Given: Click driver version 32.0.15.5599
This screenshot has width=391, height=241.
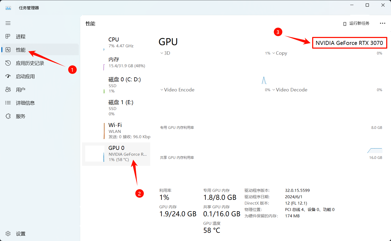Looking at the screenshot, I should point(297,190).
